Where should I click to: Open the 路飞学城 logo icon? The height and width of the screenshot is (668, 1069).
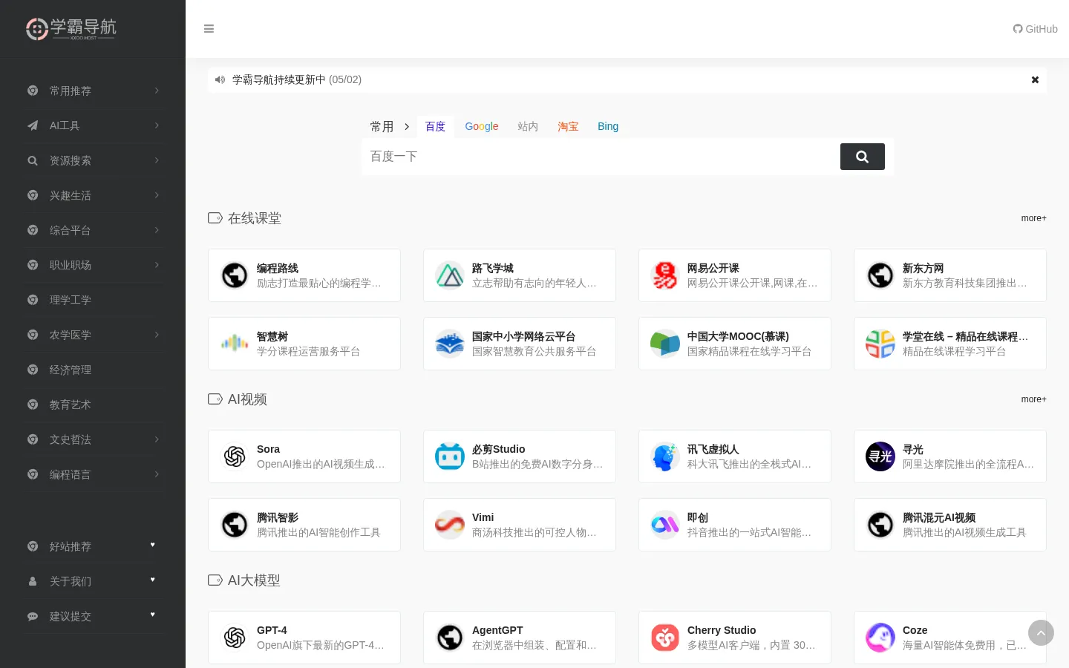pos(450,275)
